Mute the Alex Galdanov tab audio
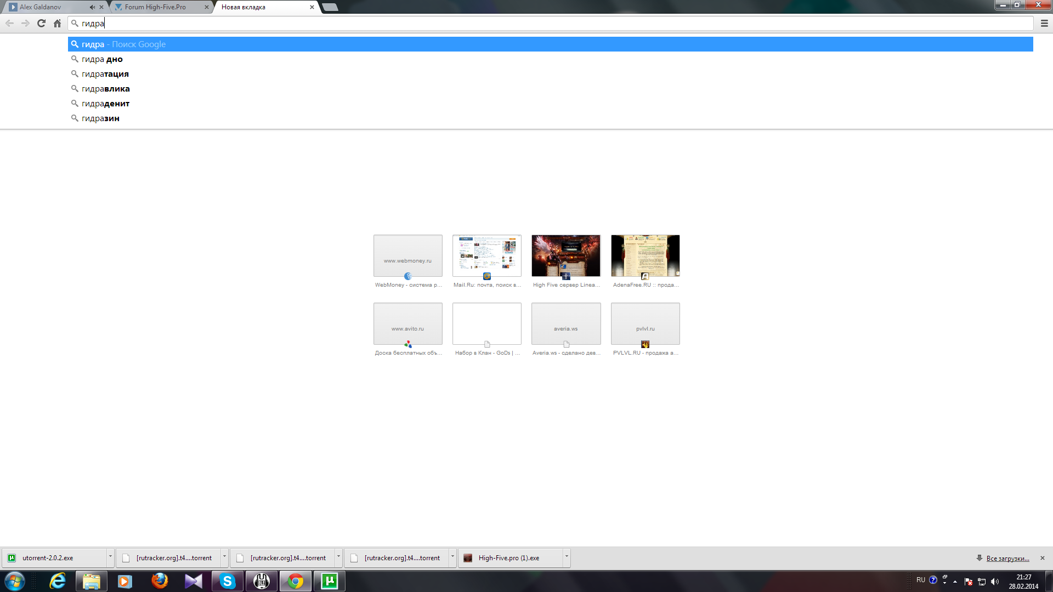Image resolution: width=1053 pixels, height=592 pixels. click(x=92, y=7)
